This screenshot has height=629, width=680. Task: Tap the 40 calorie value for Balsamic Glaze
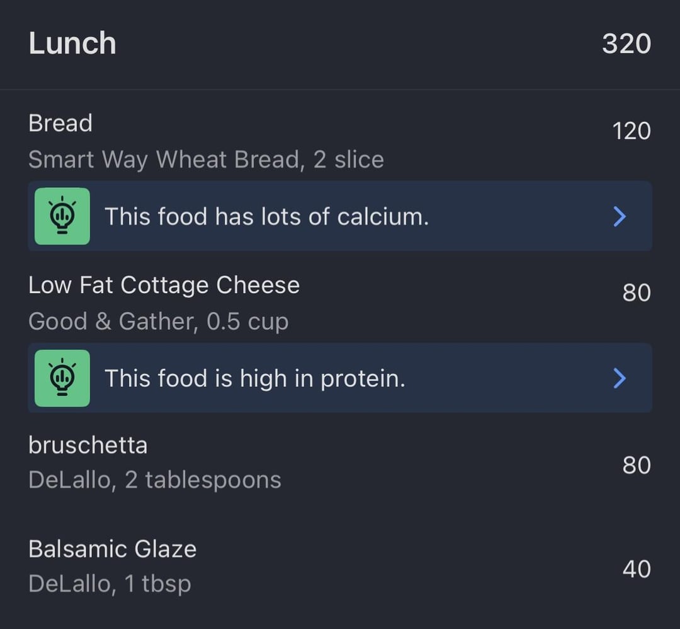coord(637,569)
